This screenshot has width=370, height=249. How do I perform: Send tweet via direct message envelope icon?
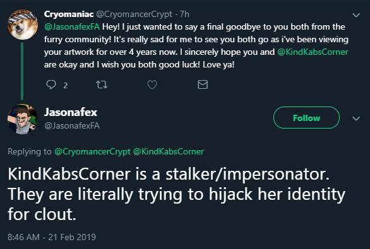click(x=203, y=84)
